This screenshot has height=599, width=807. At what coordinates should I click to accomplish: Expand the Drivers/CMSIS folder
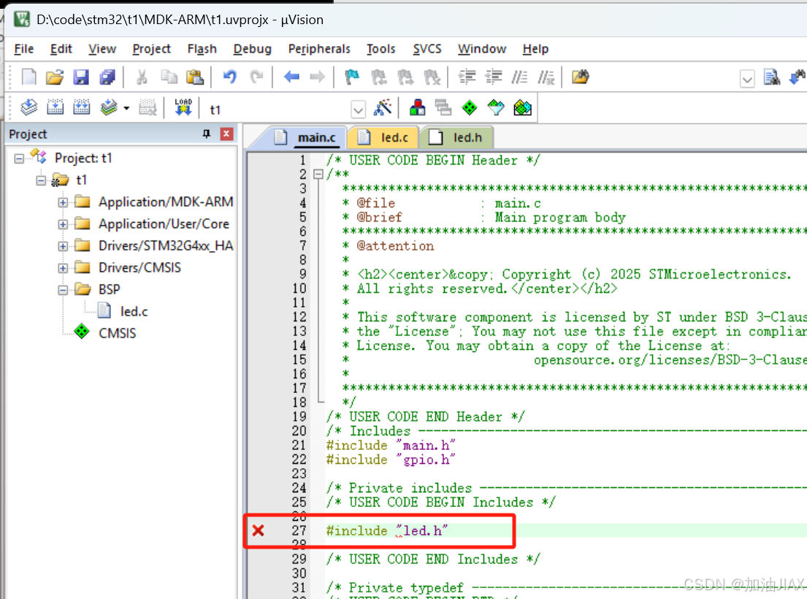point(63,268)
